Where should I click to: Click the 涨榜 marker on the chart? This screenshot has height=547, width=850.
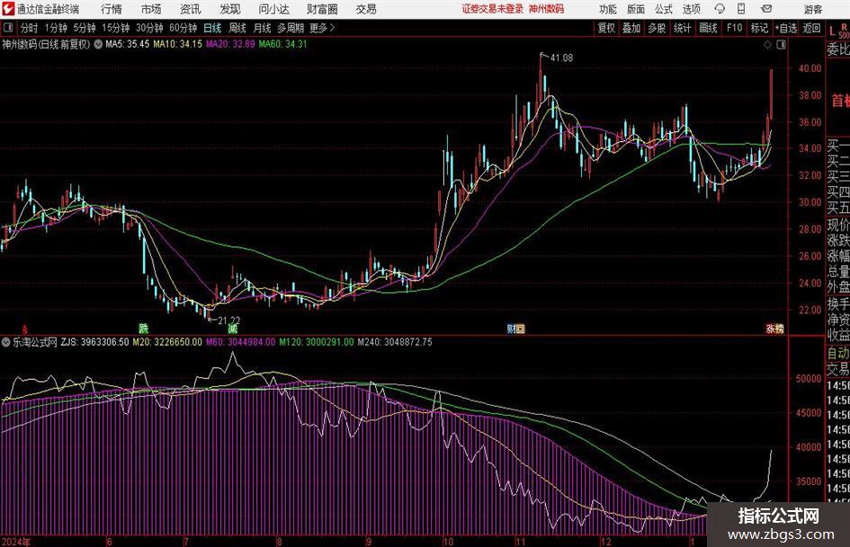[x=774, y=329]
